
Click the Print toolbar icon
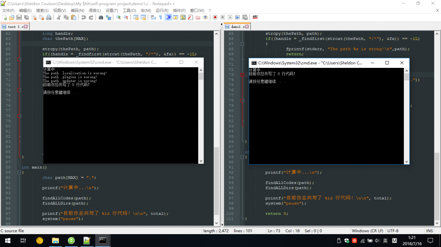(x=49, y=17)
